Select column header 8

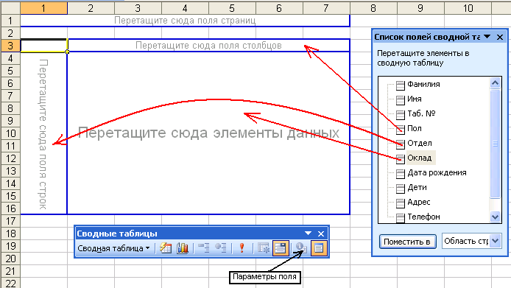point(373,8)
